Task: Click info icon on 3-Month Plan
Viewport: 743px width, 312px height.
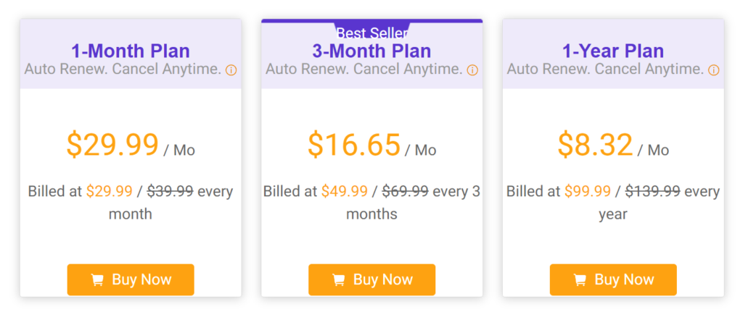Action: (x=472, y=70)
